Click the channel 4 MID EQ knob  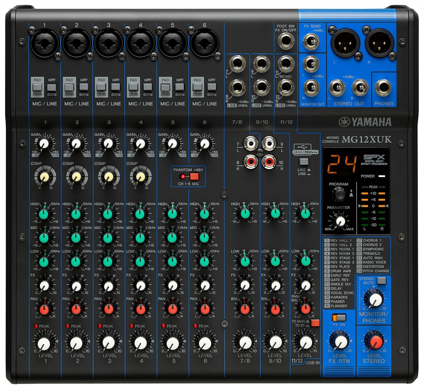(140, 238)
